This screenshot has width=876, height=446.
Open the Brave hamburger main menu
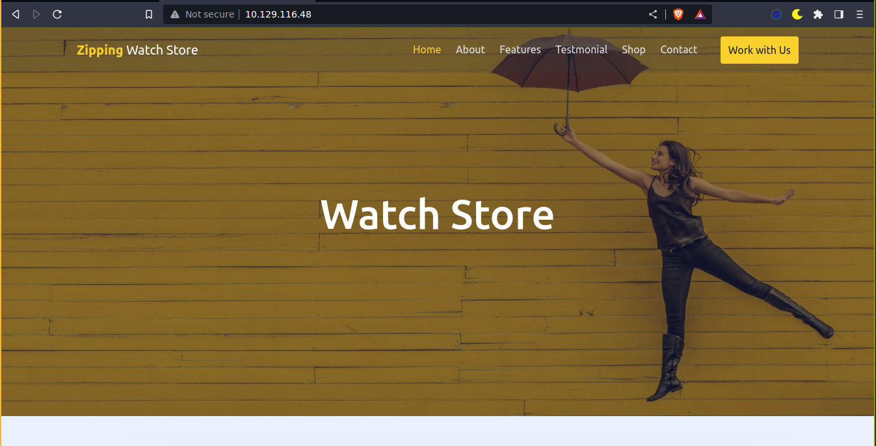pyautogui.click(x=860, y=14)
